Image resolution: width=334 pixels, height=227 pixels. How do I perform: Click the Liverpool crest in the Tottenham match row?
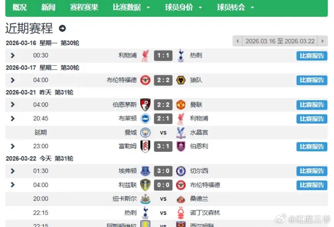tap(145, 56)
